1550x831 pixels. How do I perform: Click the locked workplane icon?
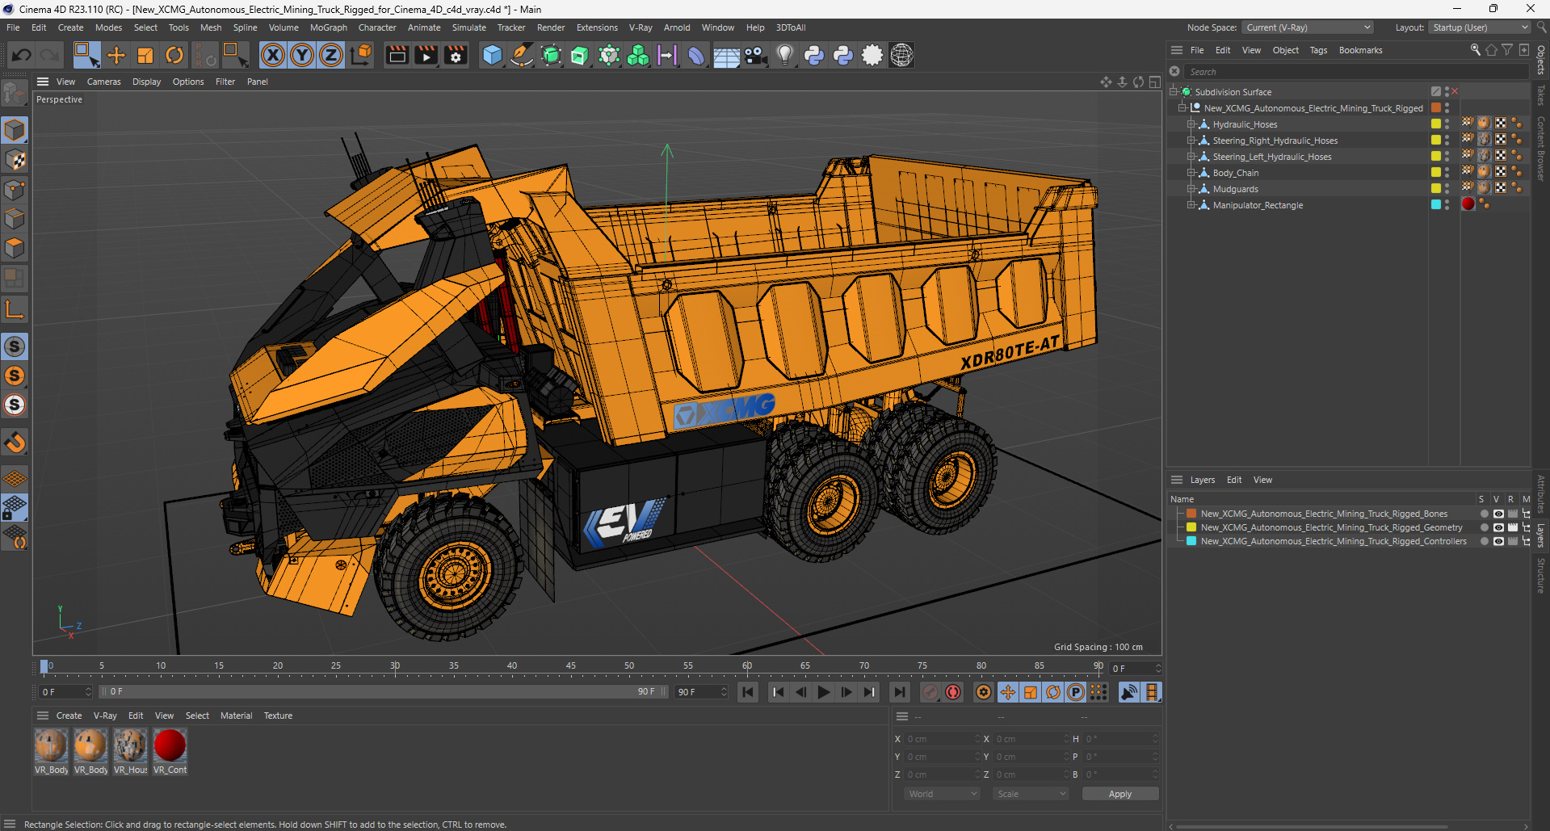(15, 507)
